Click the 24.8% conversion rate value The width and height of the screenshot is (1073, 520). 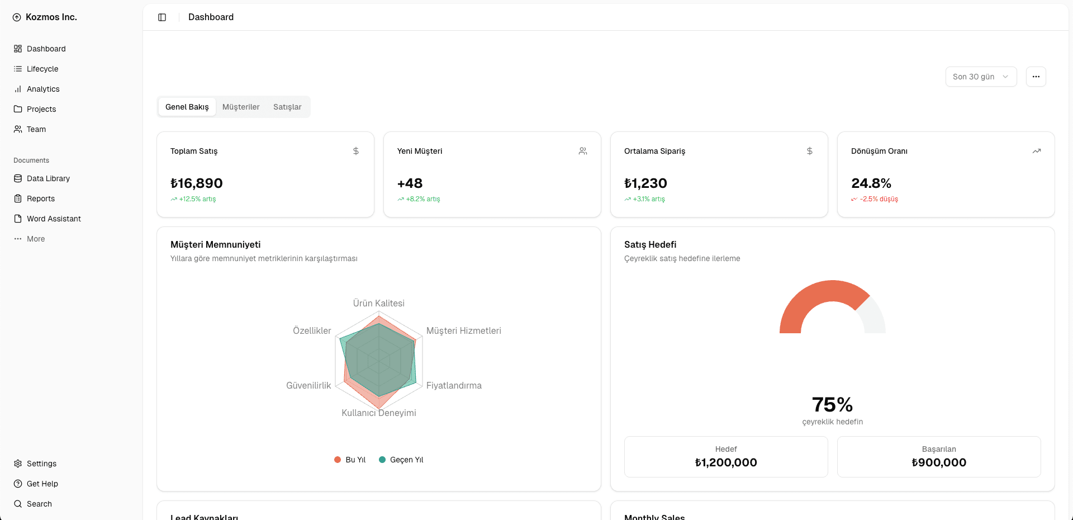pos(871,183)
